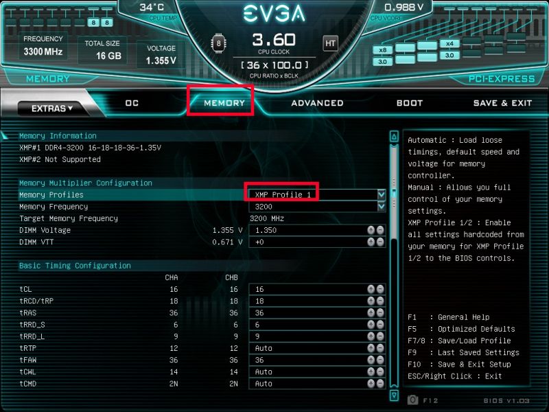Viewport: 549px width, 412px height.
Task: Open the ADVANCED tab
Action: (x=317, y=103)
